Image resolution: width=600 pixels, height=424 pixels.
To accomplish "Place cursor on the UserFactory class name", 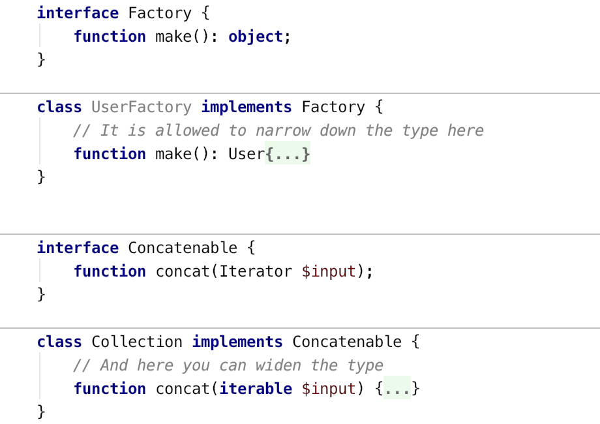I will (142, 107).
